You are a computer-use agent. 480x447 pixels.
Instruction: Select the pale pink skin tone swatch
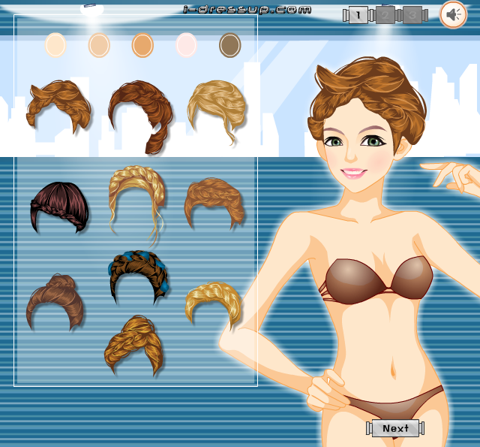coord(186,45)
